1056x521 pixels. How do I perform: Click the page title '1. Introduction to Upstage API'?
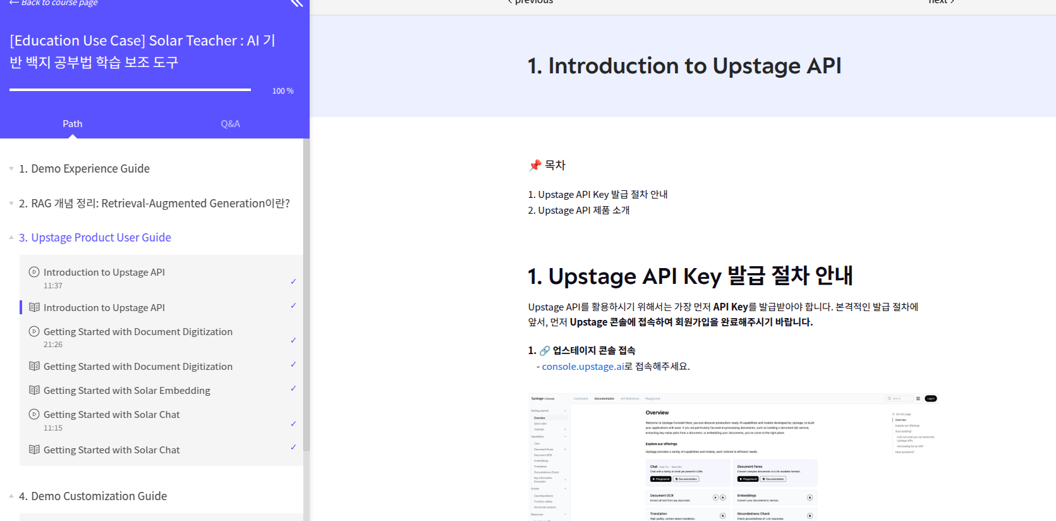point(684,66)
